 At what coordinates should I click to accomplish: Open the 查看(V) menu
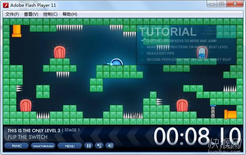(x=31, y=14)
